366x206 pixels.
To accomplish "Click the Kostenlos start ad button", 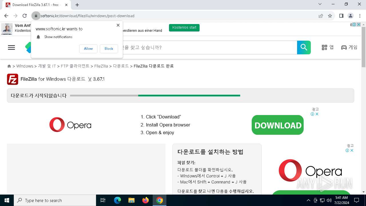I will coord(184,27).
